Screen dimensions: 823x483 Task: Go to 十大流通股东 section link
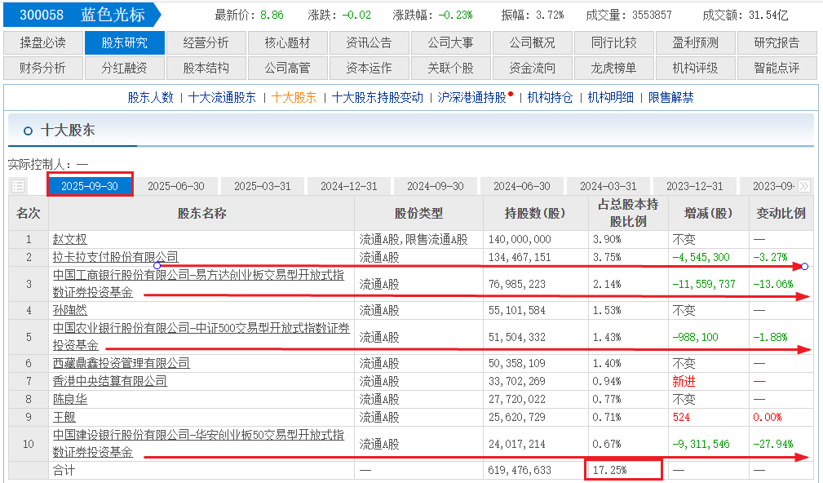point(222,97)
